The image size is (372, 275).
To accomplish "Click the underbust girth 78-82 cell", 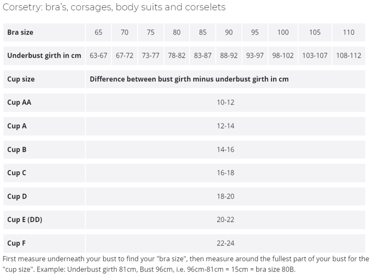I will click(x=176, y=55).
